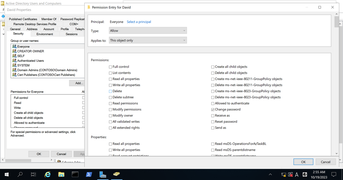Switch to the General tab
Image resolution: width=343 pixels, height=180 pixels.
pos(15,29)
